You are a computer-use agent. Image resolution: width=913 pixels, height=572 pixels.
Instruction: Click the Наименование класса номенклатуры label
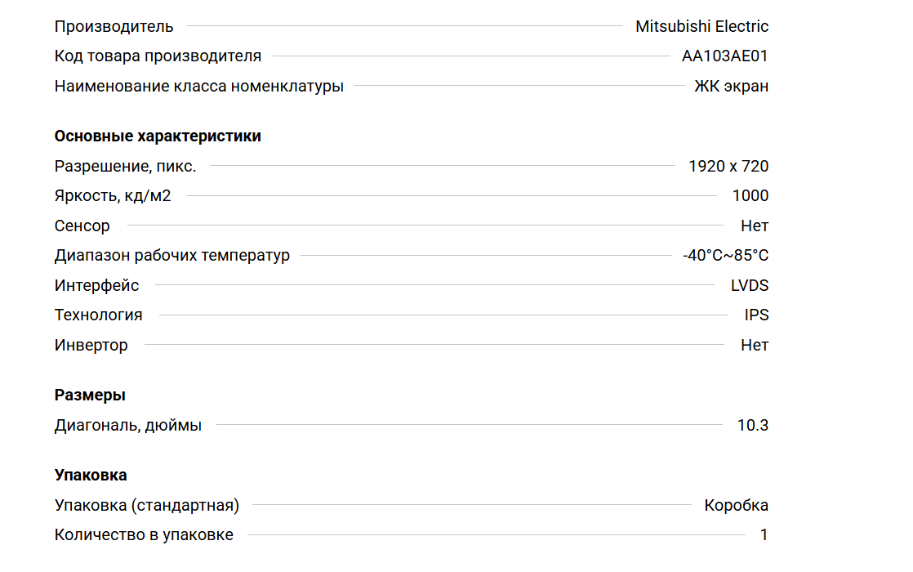(x=199, y=86)
